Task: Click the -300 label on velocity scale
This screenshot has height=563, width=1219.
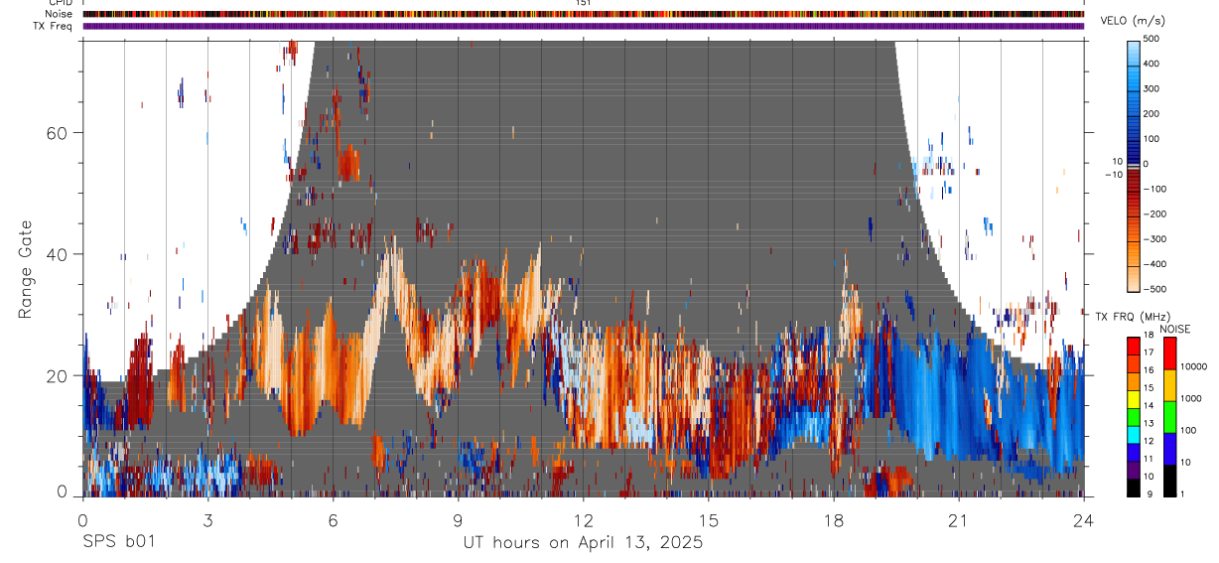Action: (x=1156, y=239)
